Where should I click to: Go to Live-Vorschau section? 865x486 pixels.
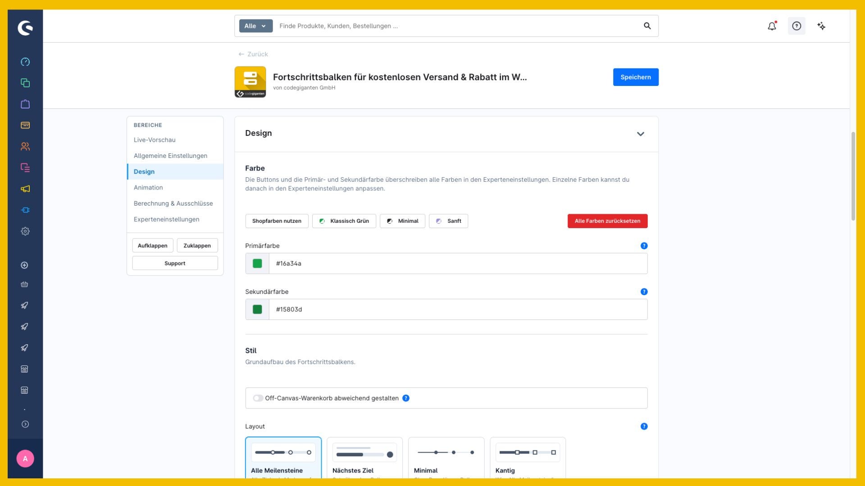tap(155, 140)
